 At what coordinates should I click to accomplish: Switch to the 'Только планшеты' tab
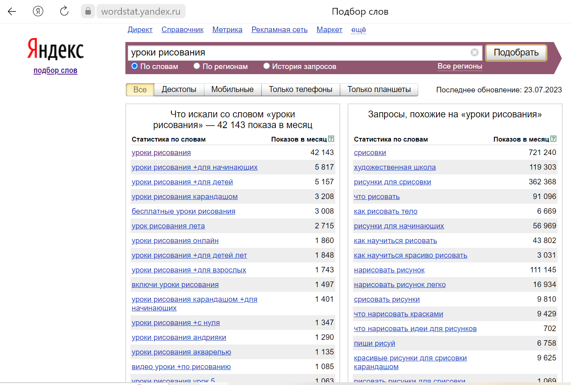click(379, 90)
